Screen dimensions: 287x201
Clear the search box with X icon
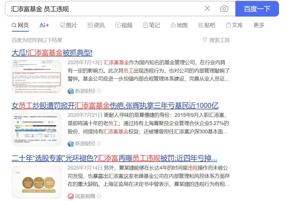(x=207, y=9)
